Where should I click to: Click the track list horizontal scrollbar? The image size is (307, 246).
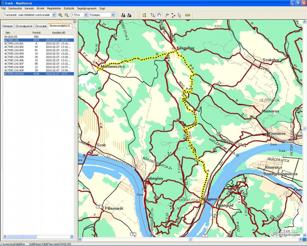38,236
